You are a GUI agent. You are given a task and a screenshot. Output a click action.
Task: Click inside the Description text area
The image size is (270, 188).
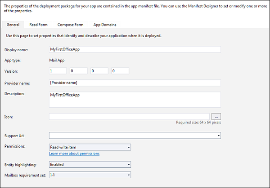135,100
